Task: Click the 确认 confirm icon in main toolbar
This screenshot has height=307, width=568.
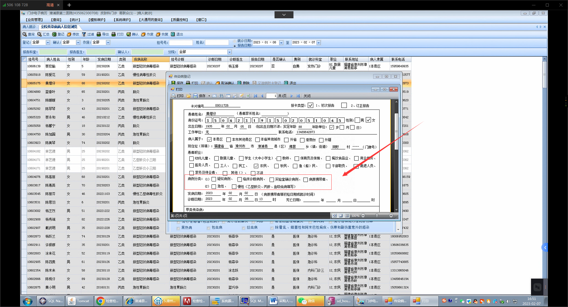Action: tap(129, 34)
